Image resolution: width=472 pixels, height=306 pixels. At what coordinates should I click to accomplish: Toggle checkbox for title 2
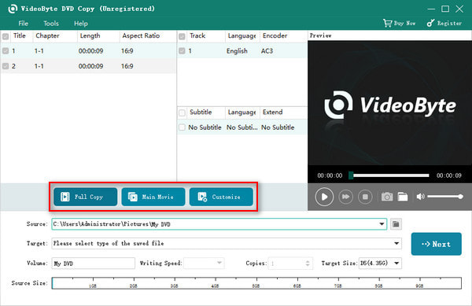tap(6, 66)
